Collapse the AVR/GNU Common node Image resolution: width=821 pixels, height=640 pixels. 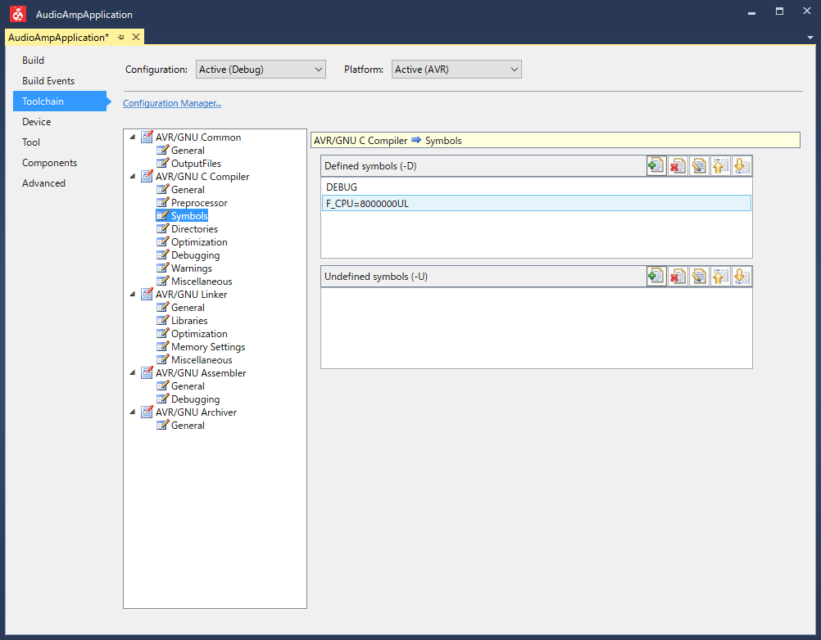[x=133, y=137]
